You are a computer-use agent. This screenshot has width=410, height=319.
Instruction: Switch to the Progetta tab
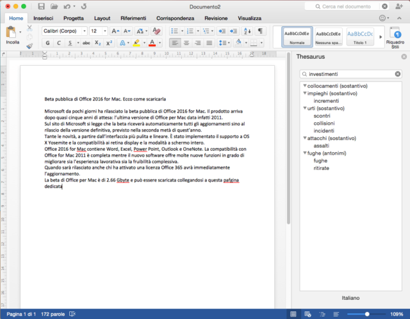(74, 19)
